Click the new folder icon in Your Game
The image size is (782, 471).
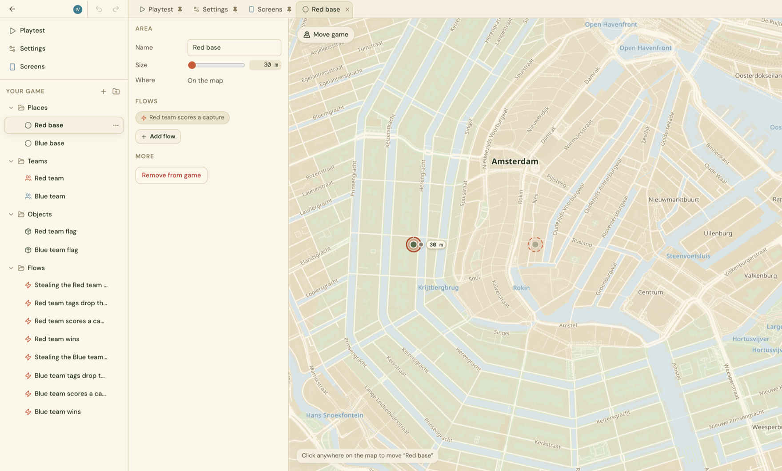116,91
